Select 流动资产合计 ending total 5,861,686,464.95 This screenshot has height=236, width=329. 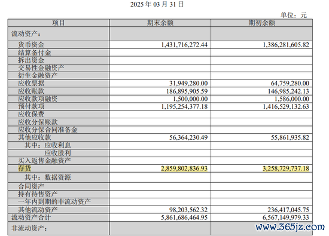(184, 217)
